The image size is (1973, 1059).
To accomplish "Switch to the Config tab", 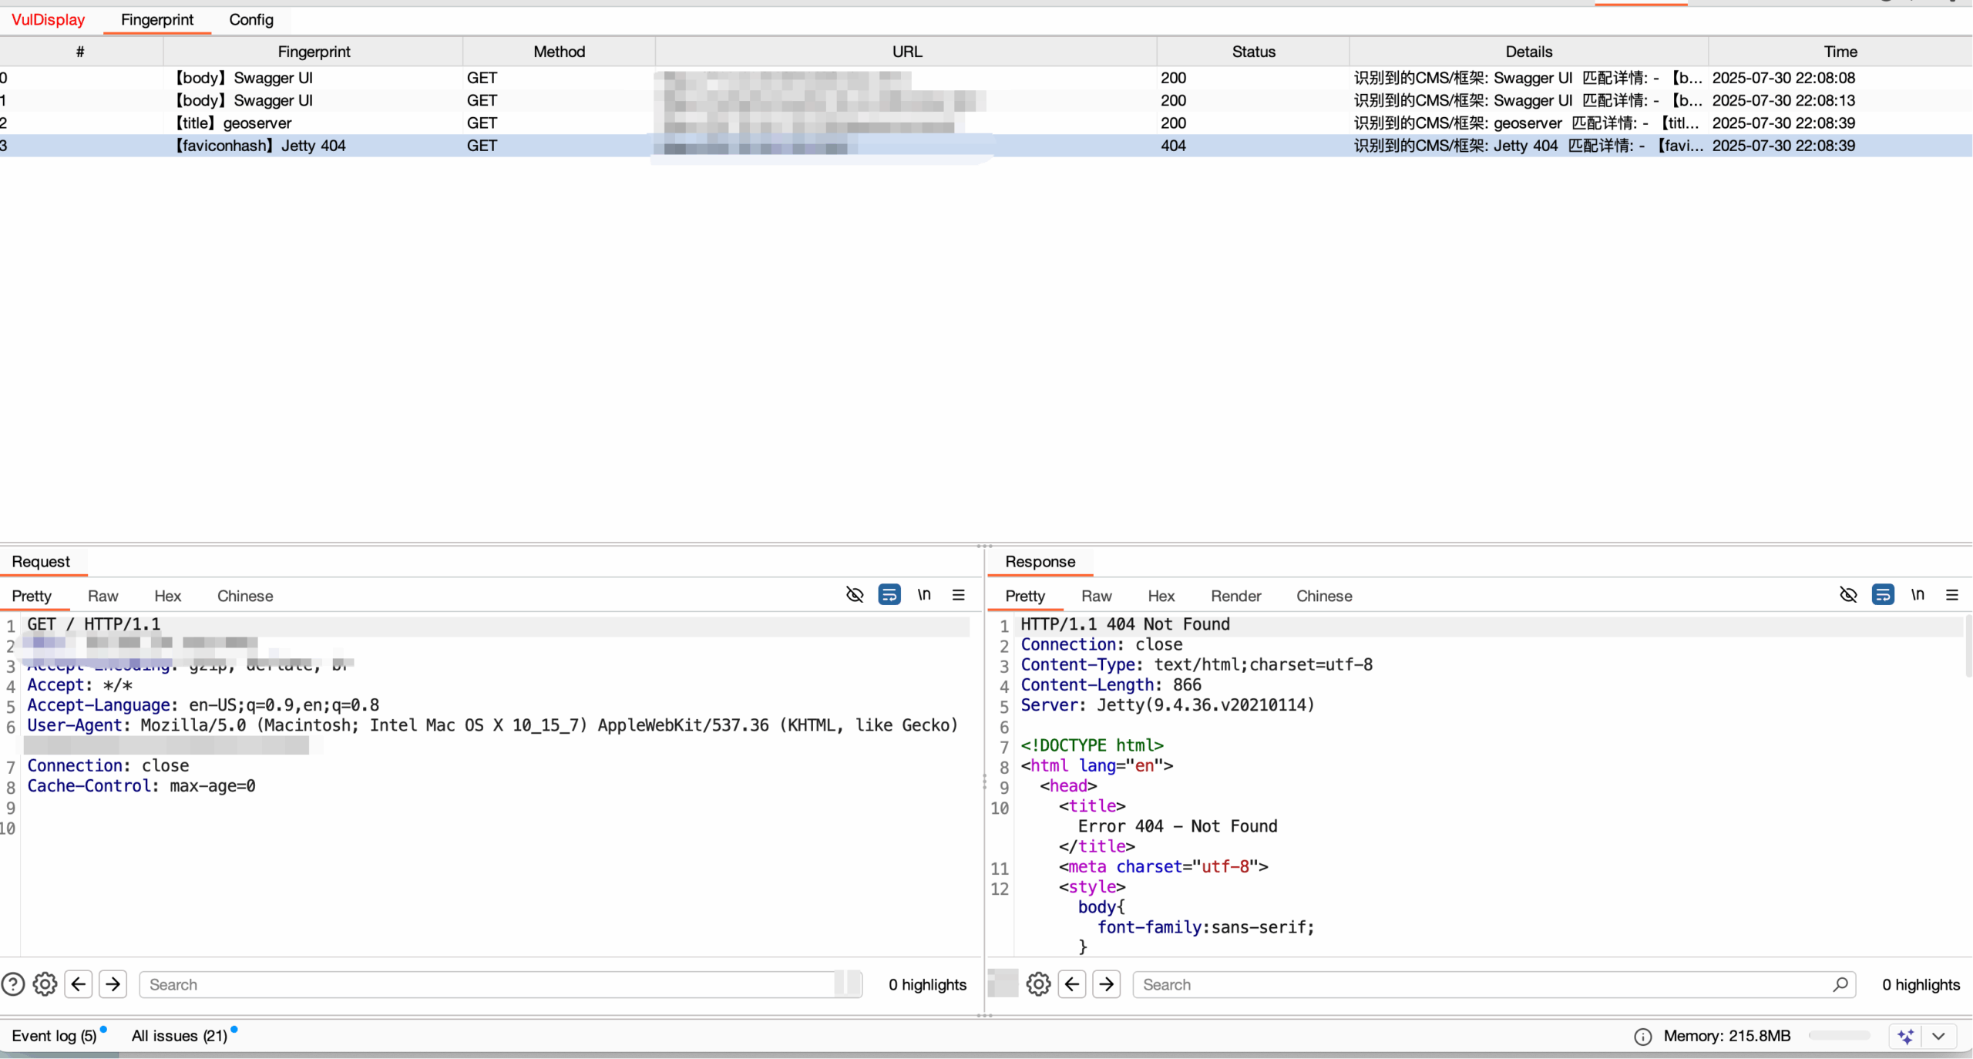I will (250, 19).
